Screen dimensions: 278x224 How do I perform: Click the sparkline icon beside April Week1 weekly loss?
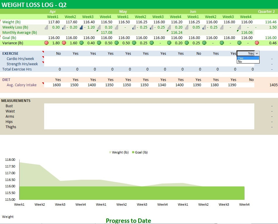pos(46,27)
